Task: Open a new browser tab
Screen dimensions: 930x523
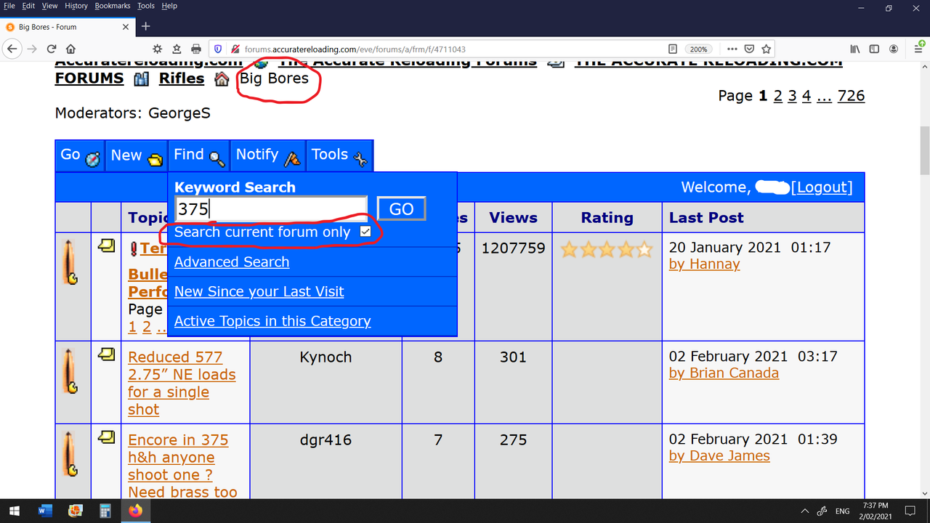Action: 145,27
